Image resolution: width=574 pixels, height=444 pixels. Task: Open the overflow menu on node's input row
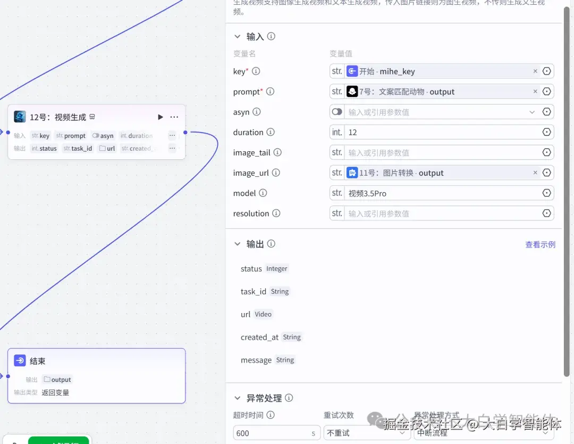point(172,135)
